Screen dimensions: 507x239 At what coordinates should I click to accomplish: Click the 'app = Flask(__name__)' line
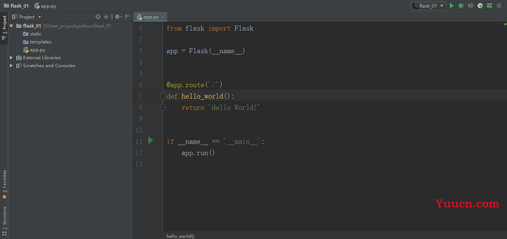click(205, 51)
